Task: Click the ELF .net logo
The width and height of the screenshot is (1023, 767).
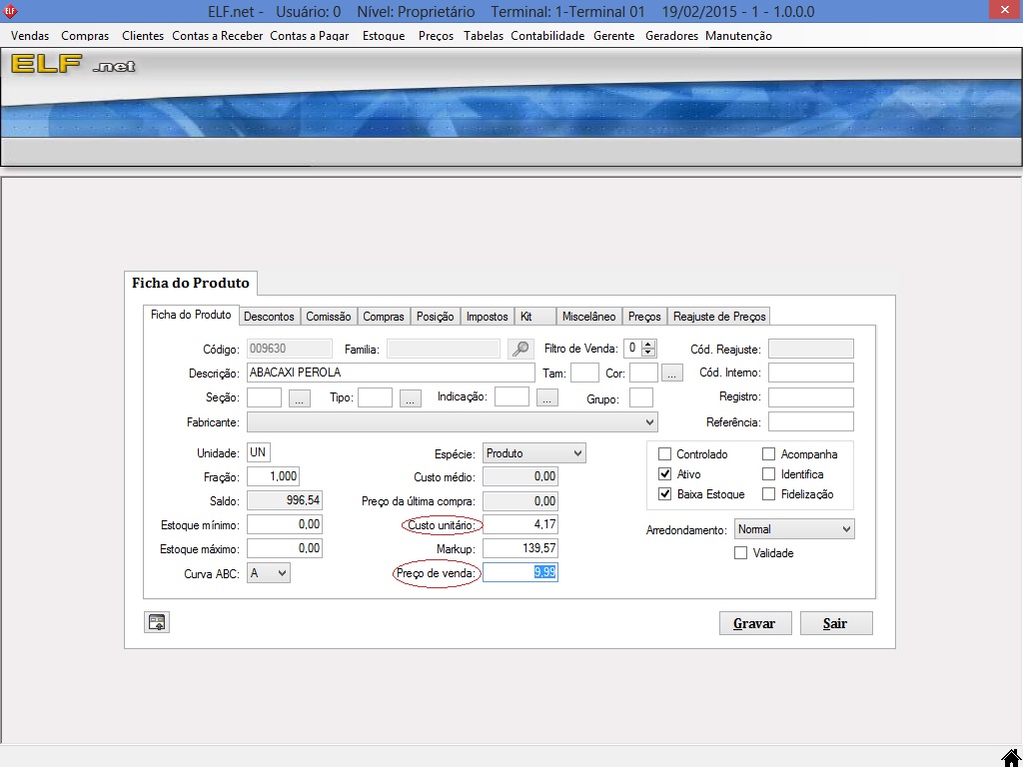Action: (x=73, y=64)
